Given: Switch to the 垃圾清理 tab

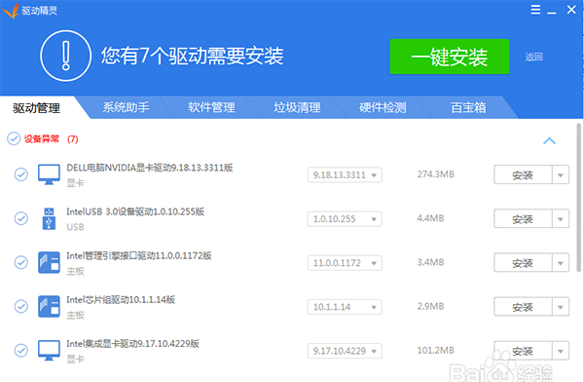Looking at the screenshot, I should 297,107.
